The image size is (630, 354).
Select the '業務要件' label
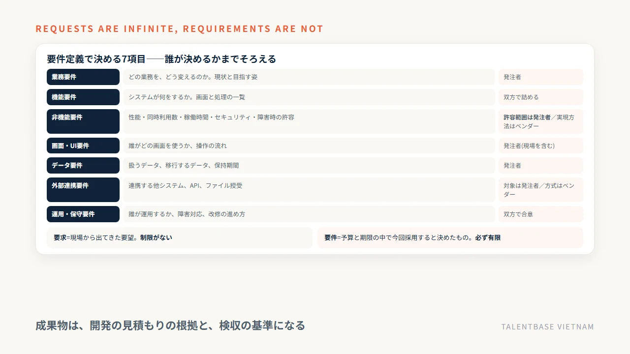point(83,77)
